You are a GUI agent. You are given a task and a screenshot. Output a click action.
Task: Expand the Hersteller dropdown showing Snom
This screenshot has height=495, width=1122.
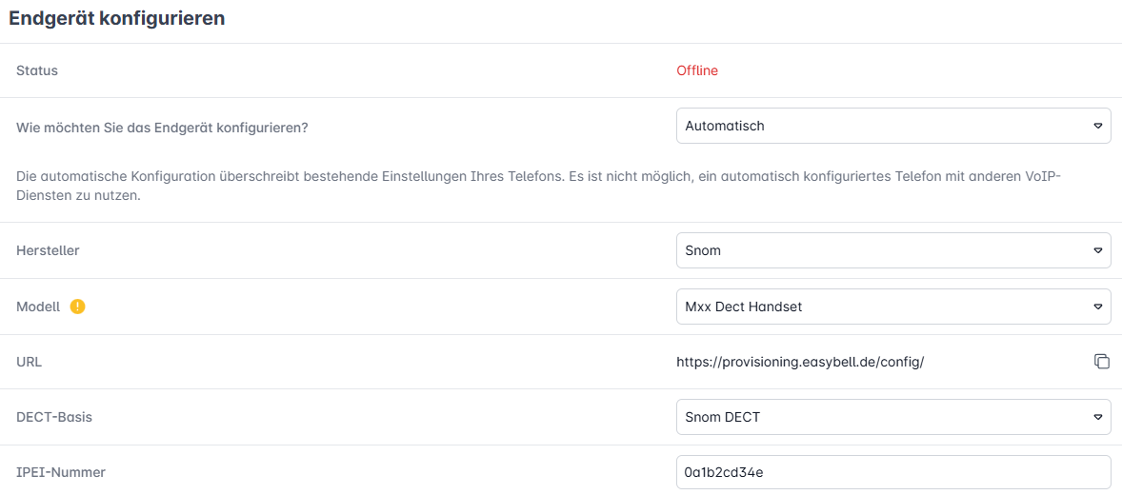(x=892, y=250)
